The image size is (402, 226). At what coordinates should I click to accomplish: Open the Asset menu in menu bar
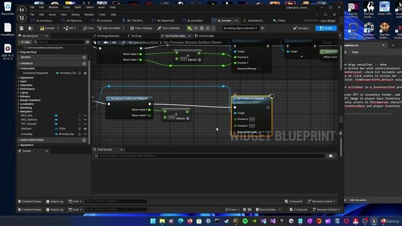click(52, 14)
